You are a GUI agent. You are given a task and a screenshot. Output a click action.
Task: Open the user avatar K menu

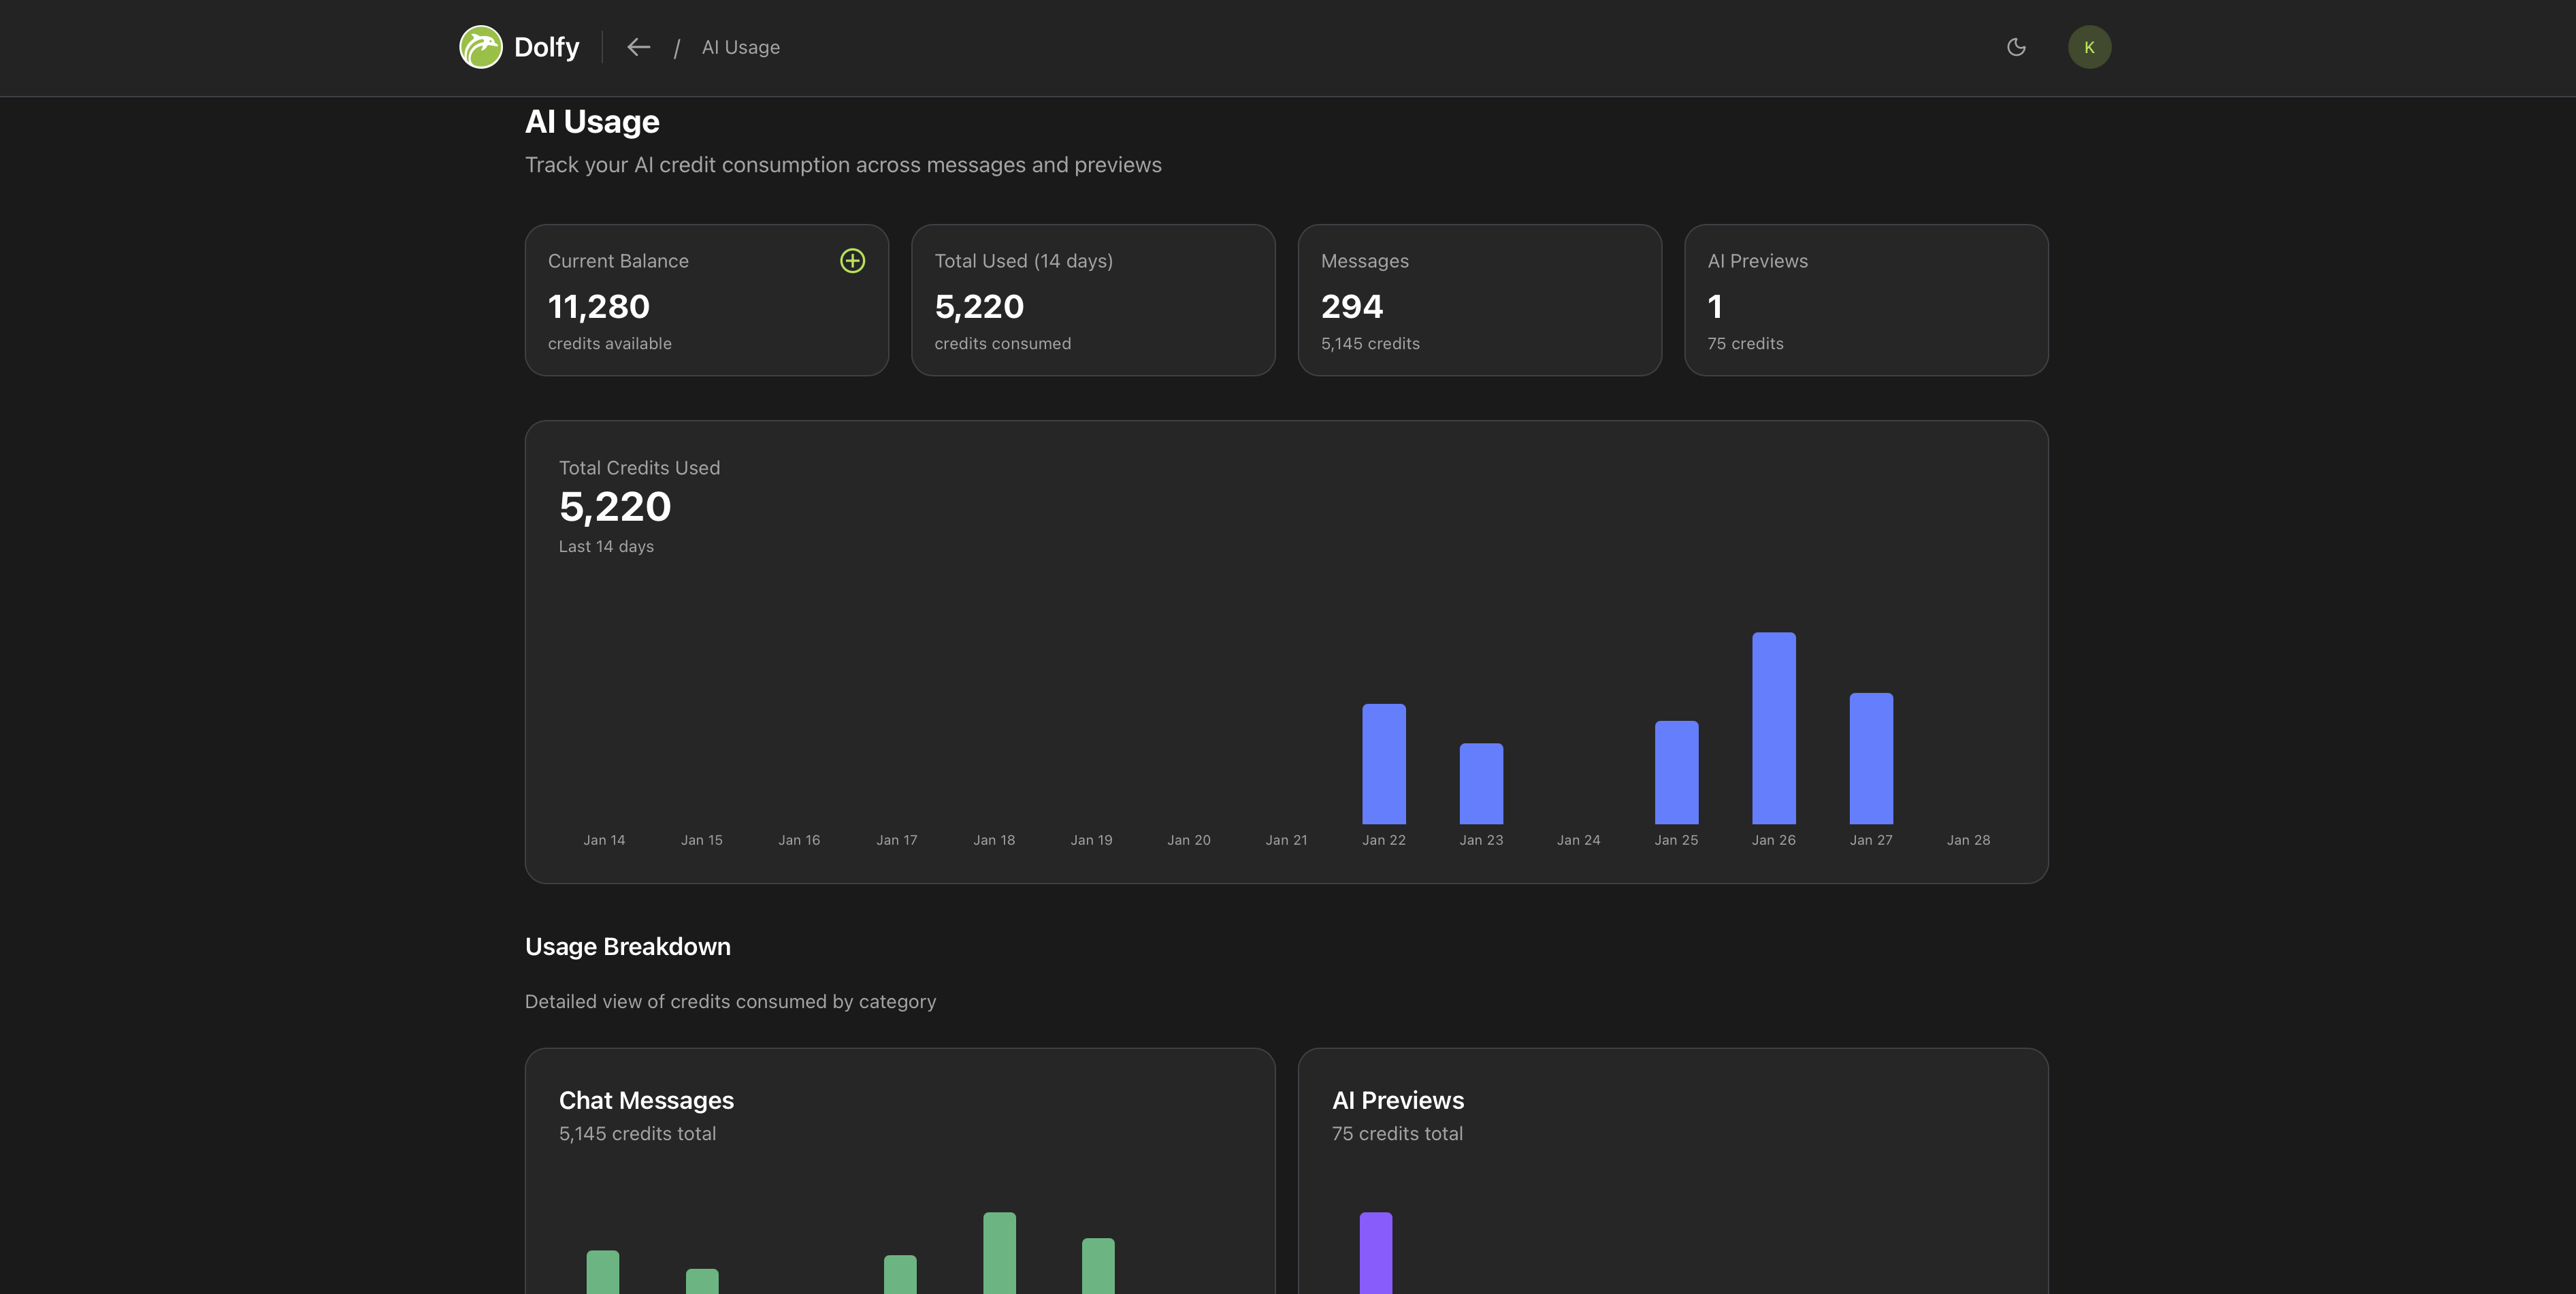(x=2089, y=47)
